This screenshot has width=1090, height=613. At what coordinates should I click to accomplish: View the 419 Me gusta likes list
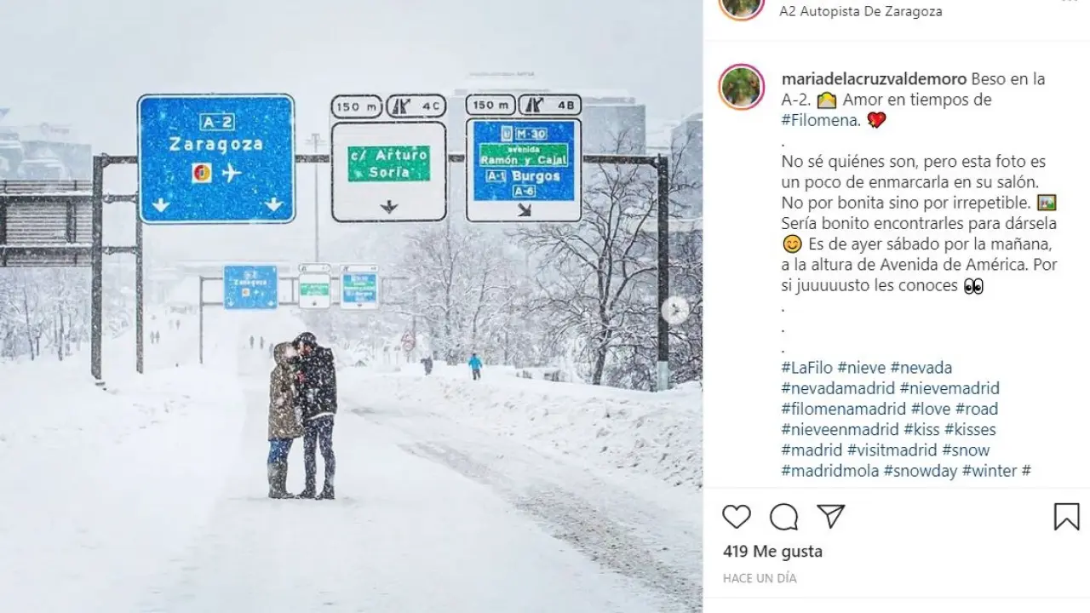coord(772,552)
